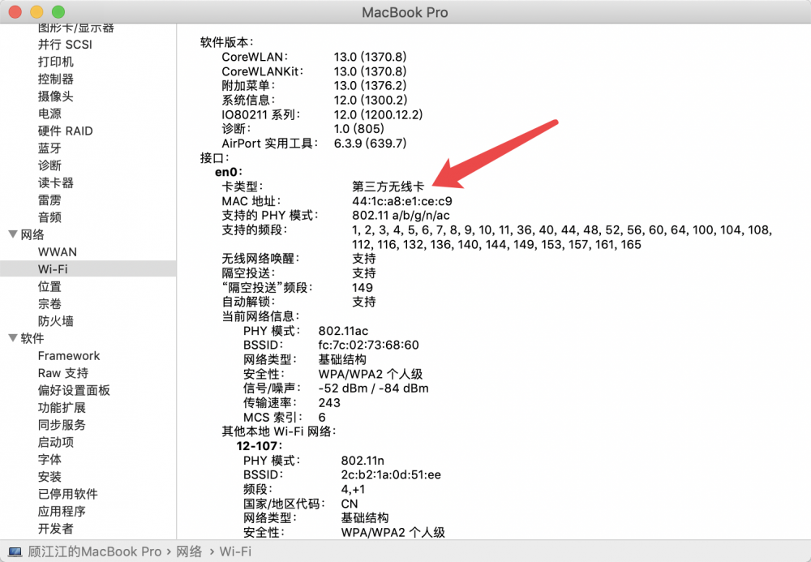
Task: Select 打印机 in the sidebar
Action: coord(55,62)
